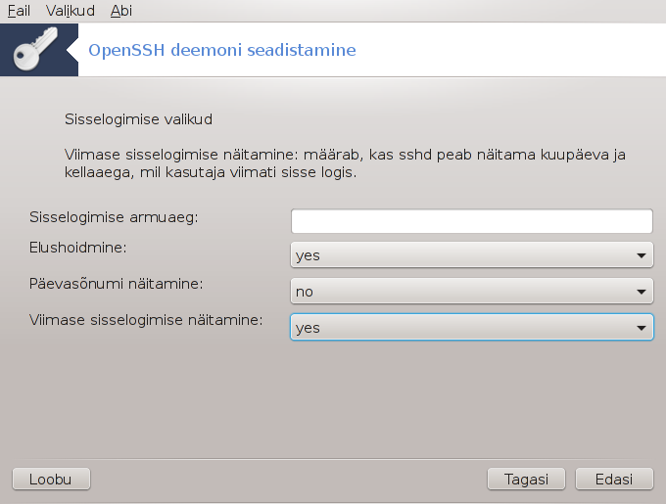Click the 'Päevasõnumi näitamine:' label

[x=116, y=284]
